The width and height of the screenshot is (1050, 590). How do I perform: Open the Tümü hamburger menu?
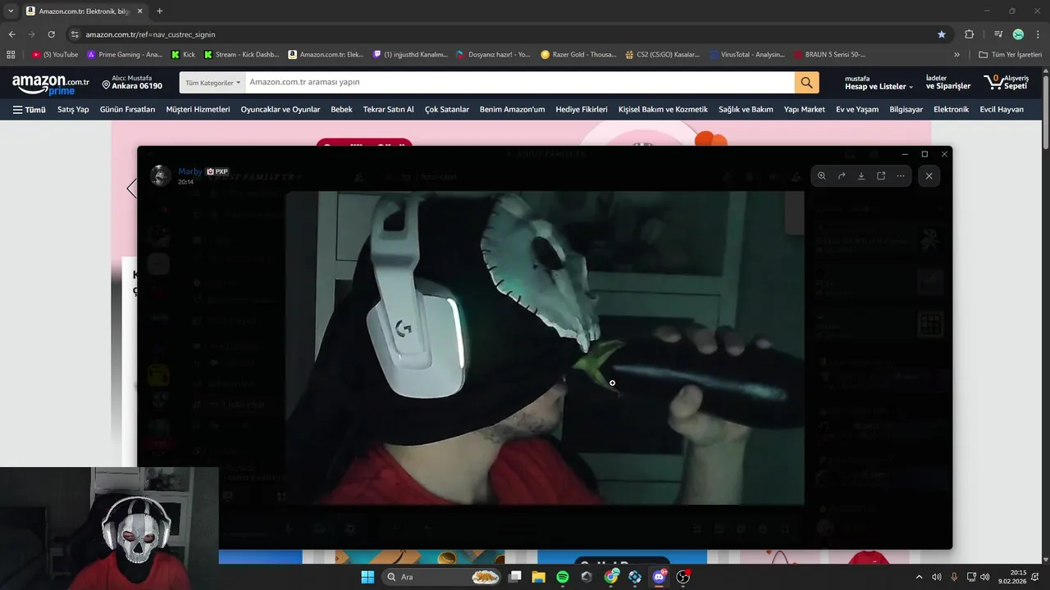(30, 109)
